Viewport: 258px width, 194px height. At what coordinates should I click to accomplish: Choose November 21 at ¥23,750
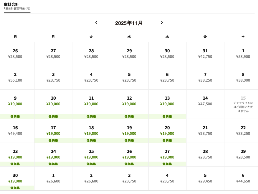pyautogui.click(x=205, y=130)
